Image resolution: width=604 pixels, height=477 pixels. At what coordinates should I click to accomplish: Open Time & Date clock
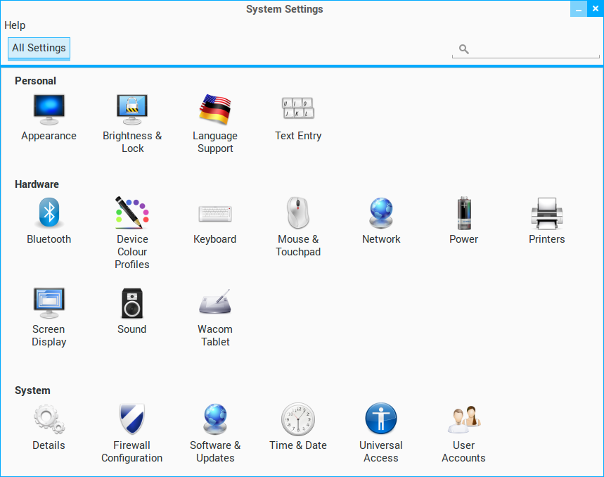click(298, 419)
